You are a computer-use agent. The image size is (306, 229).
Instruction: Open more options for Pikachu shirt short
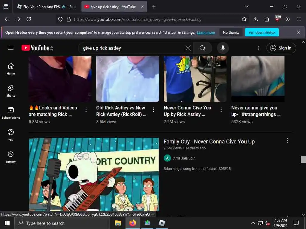coord(221,110)
